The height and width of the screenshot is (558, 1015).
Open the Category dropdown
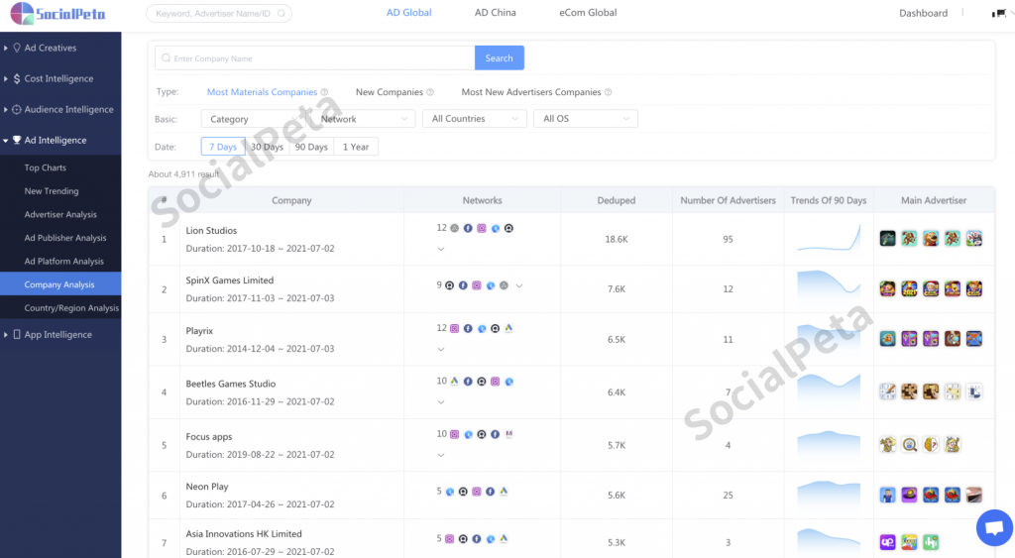click(x=255, y=119)
